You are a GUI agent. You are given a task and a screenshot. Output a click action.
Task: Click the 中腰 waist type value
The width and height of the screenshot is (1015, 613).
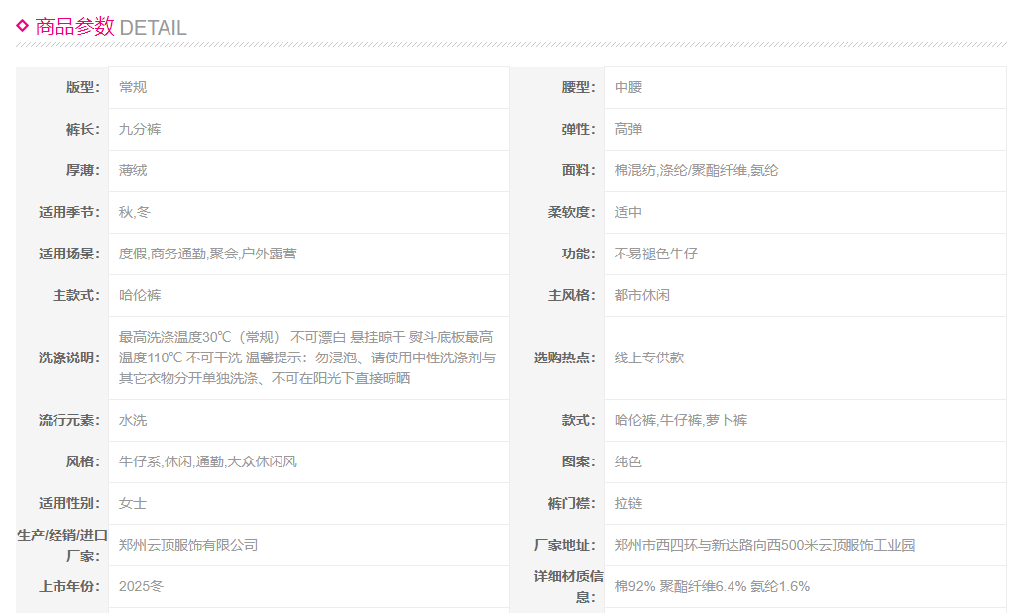tap(628, 87)
